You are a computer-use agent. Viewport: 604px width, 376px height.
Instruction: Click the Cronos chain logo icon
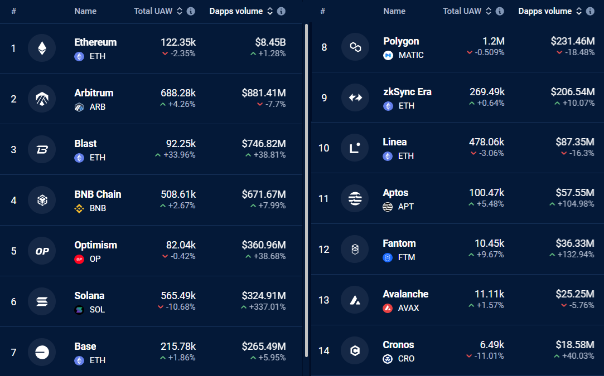pos(355,351)
